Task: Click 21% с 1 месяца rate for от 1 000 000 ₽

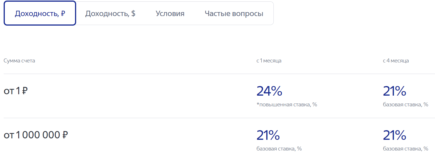Action: (268, 135)
